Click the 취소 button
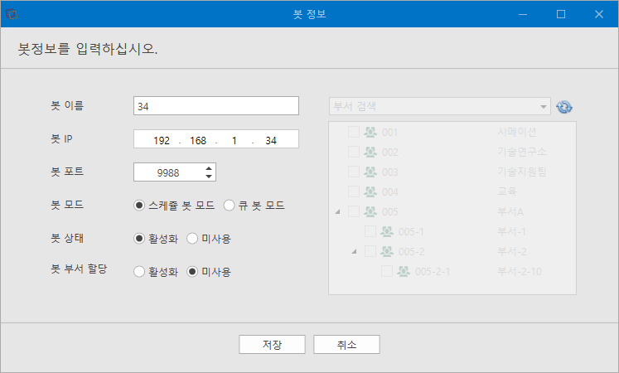This screenshot has width=619, height=373. point(346,345)
